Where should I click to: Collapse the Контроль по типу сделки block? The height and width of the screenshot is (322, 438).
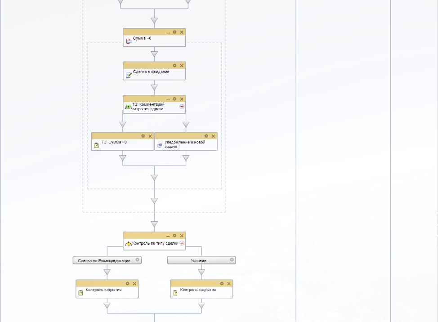pyautogui.click(x=168, y=236)
